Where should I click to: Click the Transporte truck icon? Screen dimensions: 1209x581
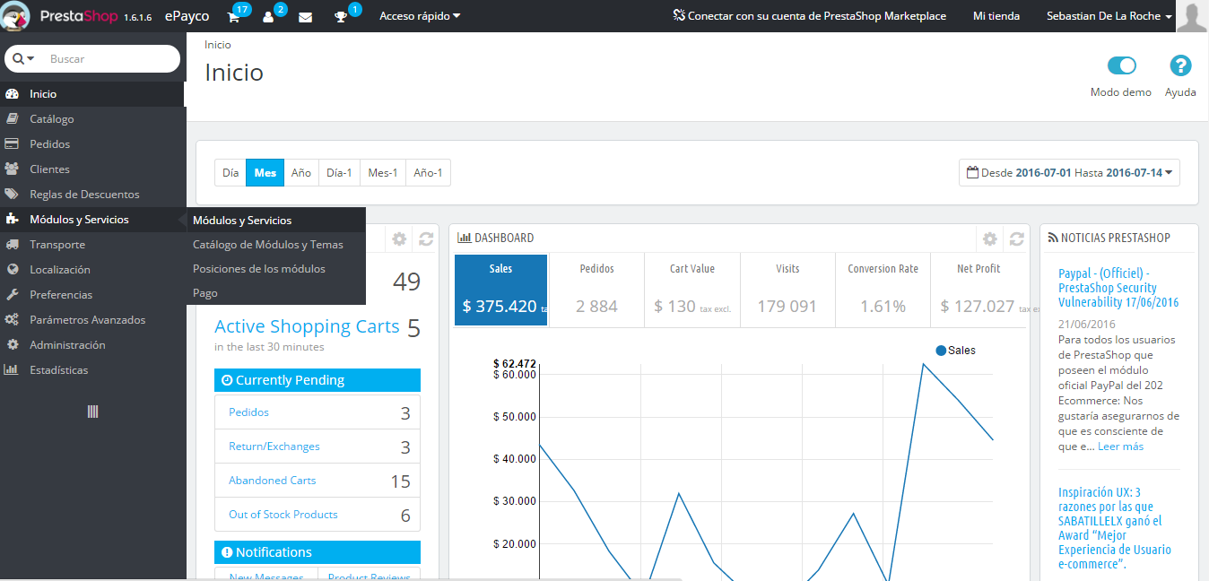12,245
